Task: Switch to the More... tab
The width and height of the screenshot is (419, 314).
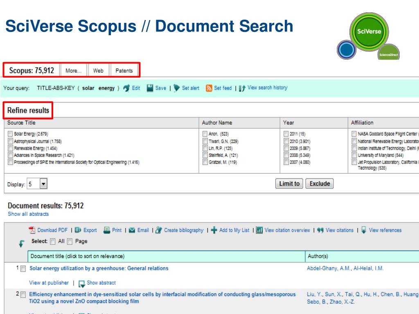Action: coord(74,71)
